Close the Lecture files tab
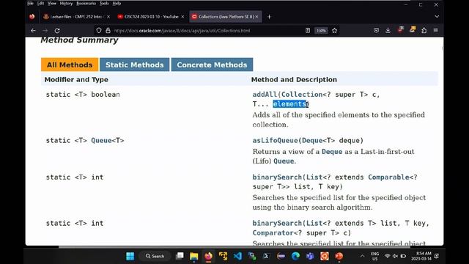Screen dimensions: 469x264 [x=108, y=17]
